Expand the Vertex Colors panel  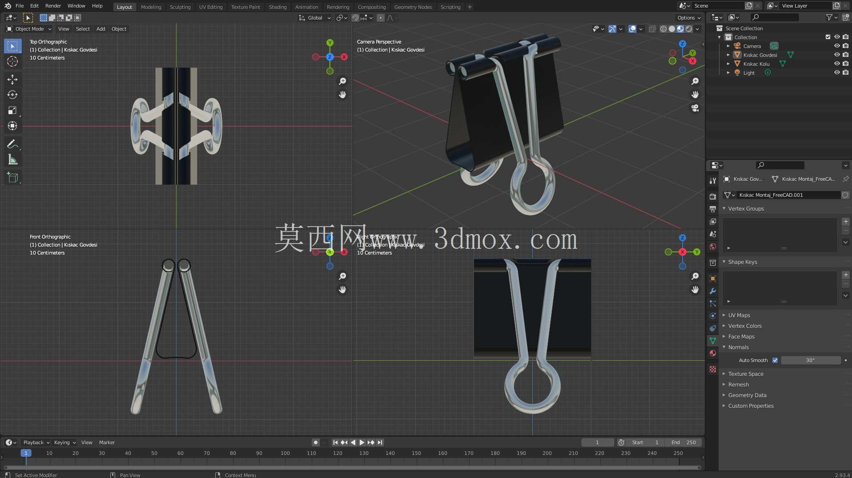(745, 326)
